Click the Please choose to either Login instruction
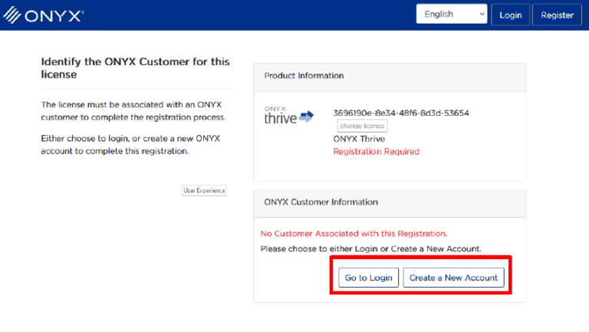Screen dimensions: 589x332 370,249
